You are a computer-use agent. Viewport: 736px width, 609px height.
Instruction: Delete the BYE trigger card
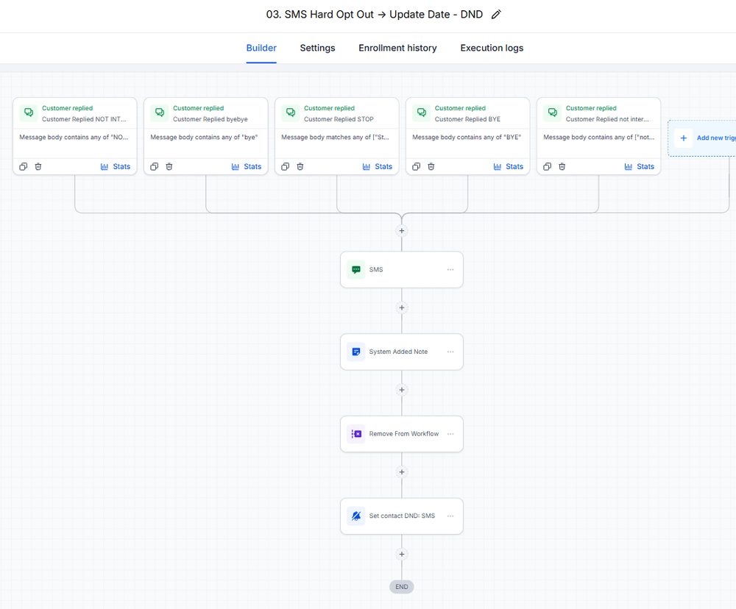pyautogui.click(x=431, y=166)
